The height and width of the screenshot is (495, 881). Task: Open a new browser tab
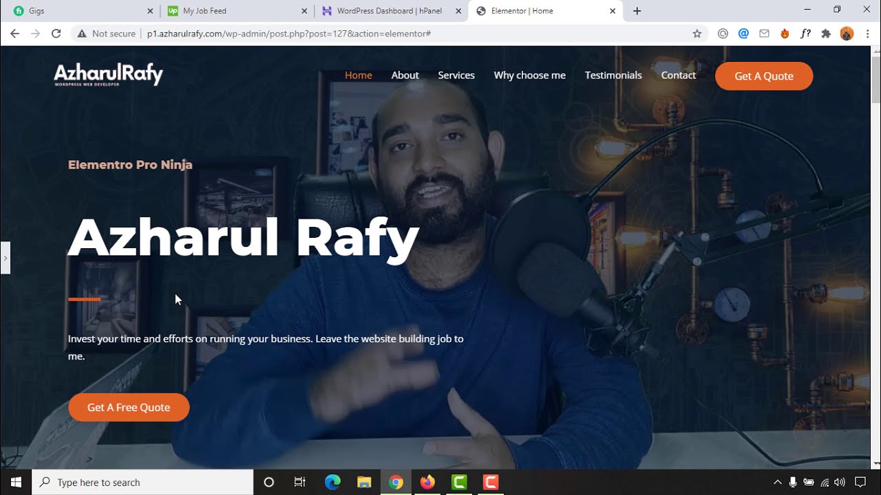637,11
